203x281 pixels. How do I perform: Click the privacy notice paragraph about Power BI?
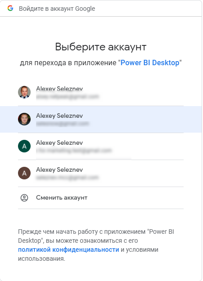96,245
